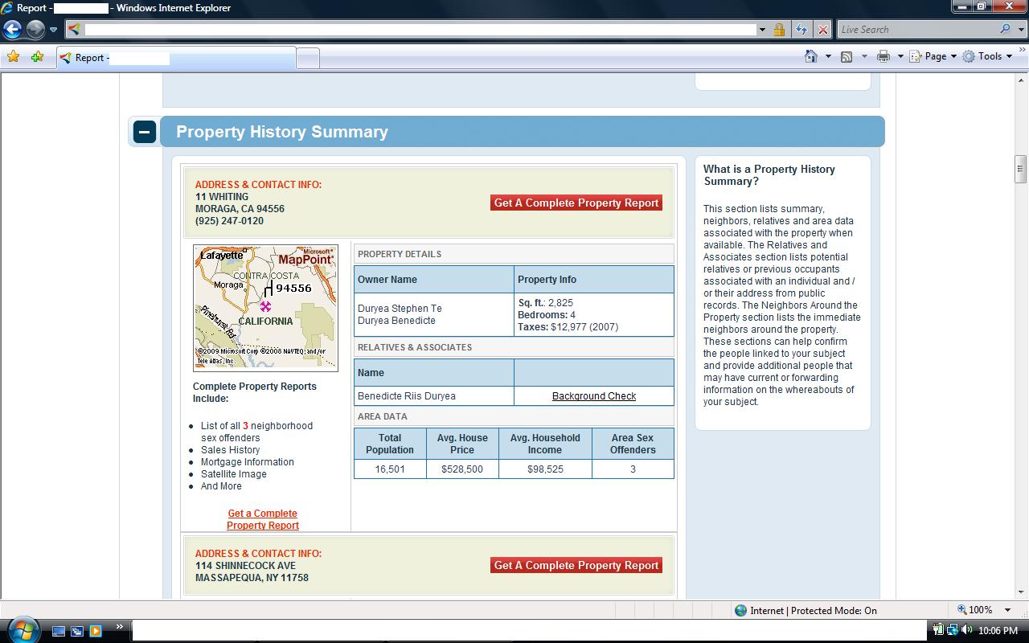Click the 11 WHITING address text

coord(222,197)
